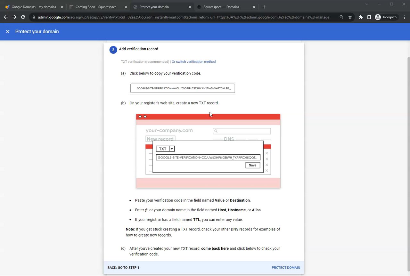Viewport: 410px width, 276px height.
Task: View site information lock icon
Action: (34, 17)
